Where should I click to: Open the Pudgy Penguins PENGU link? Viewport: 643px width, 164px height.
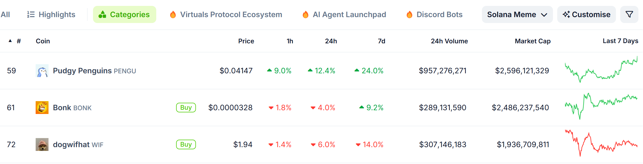tap(94, 71)
